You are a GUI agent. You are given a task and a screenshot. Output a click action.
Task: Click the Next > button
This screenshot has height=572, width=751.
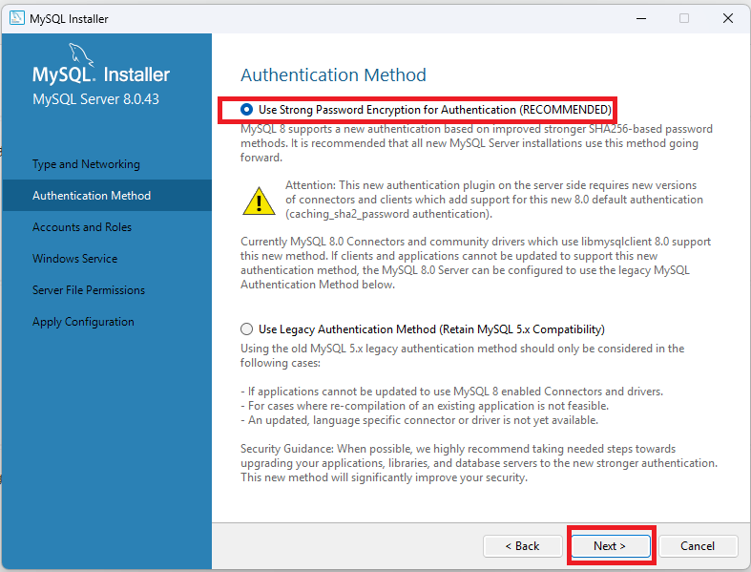pos(610,546)
